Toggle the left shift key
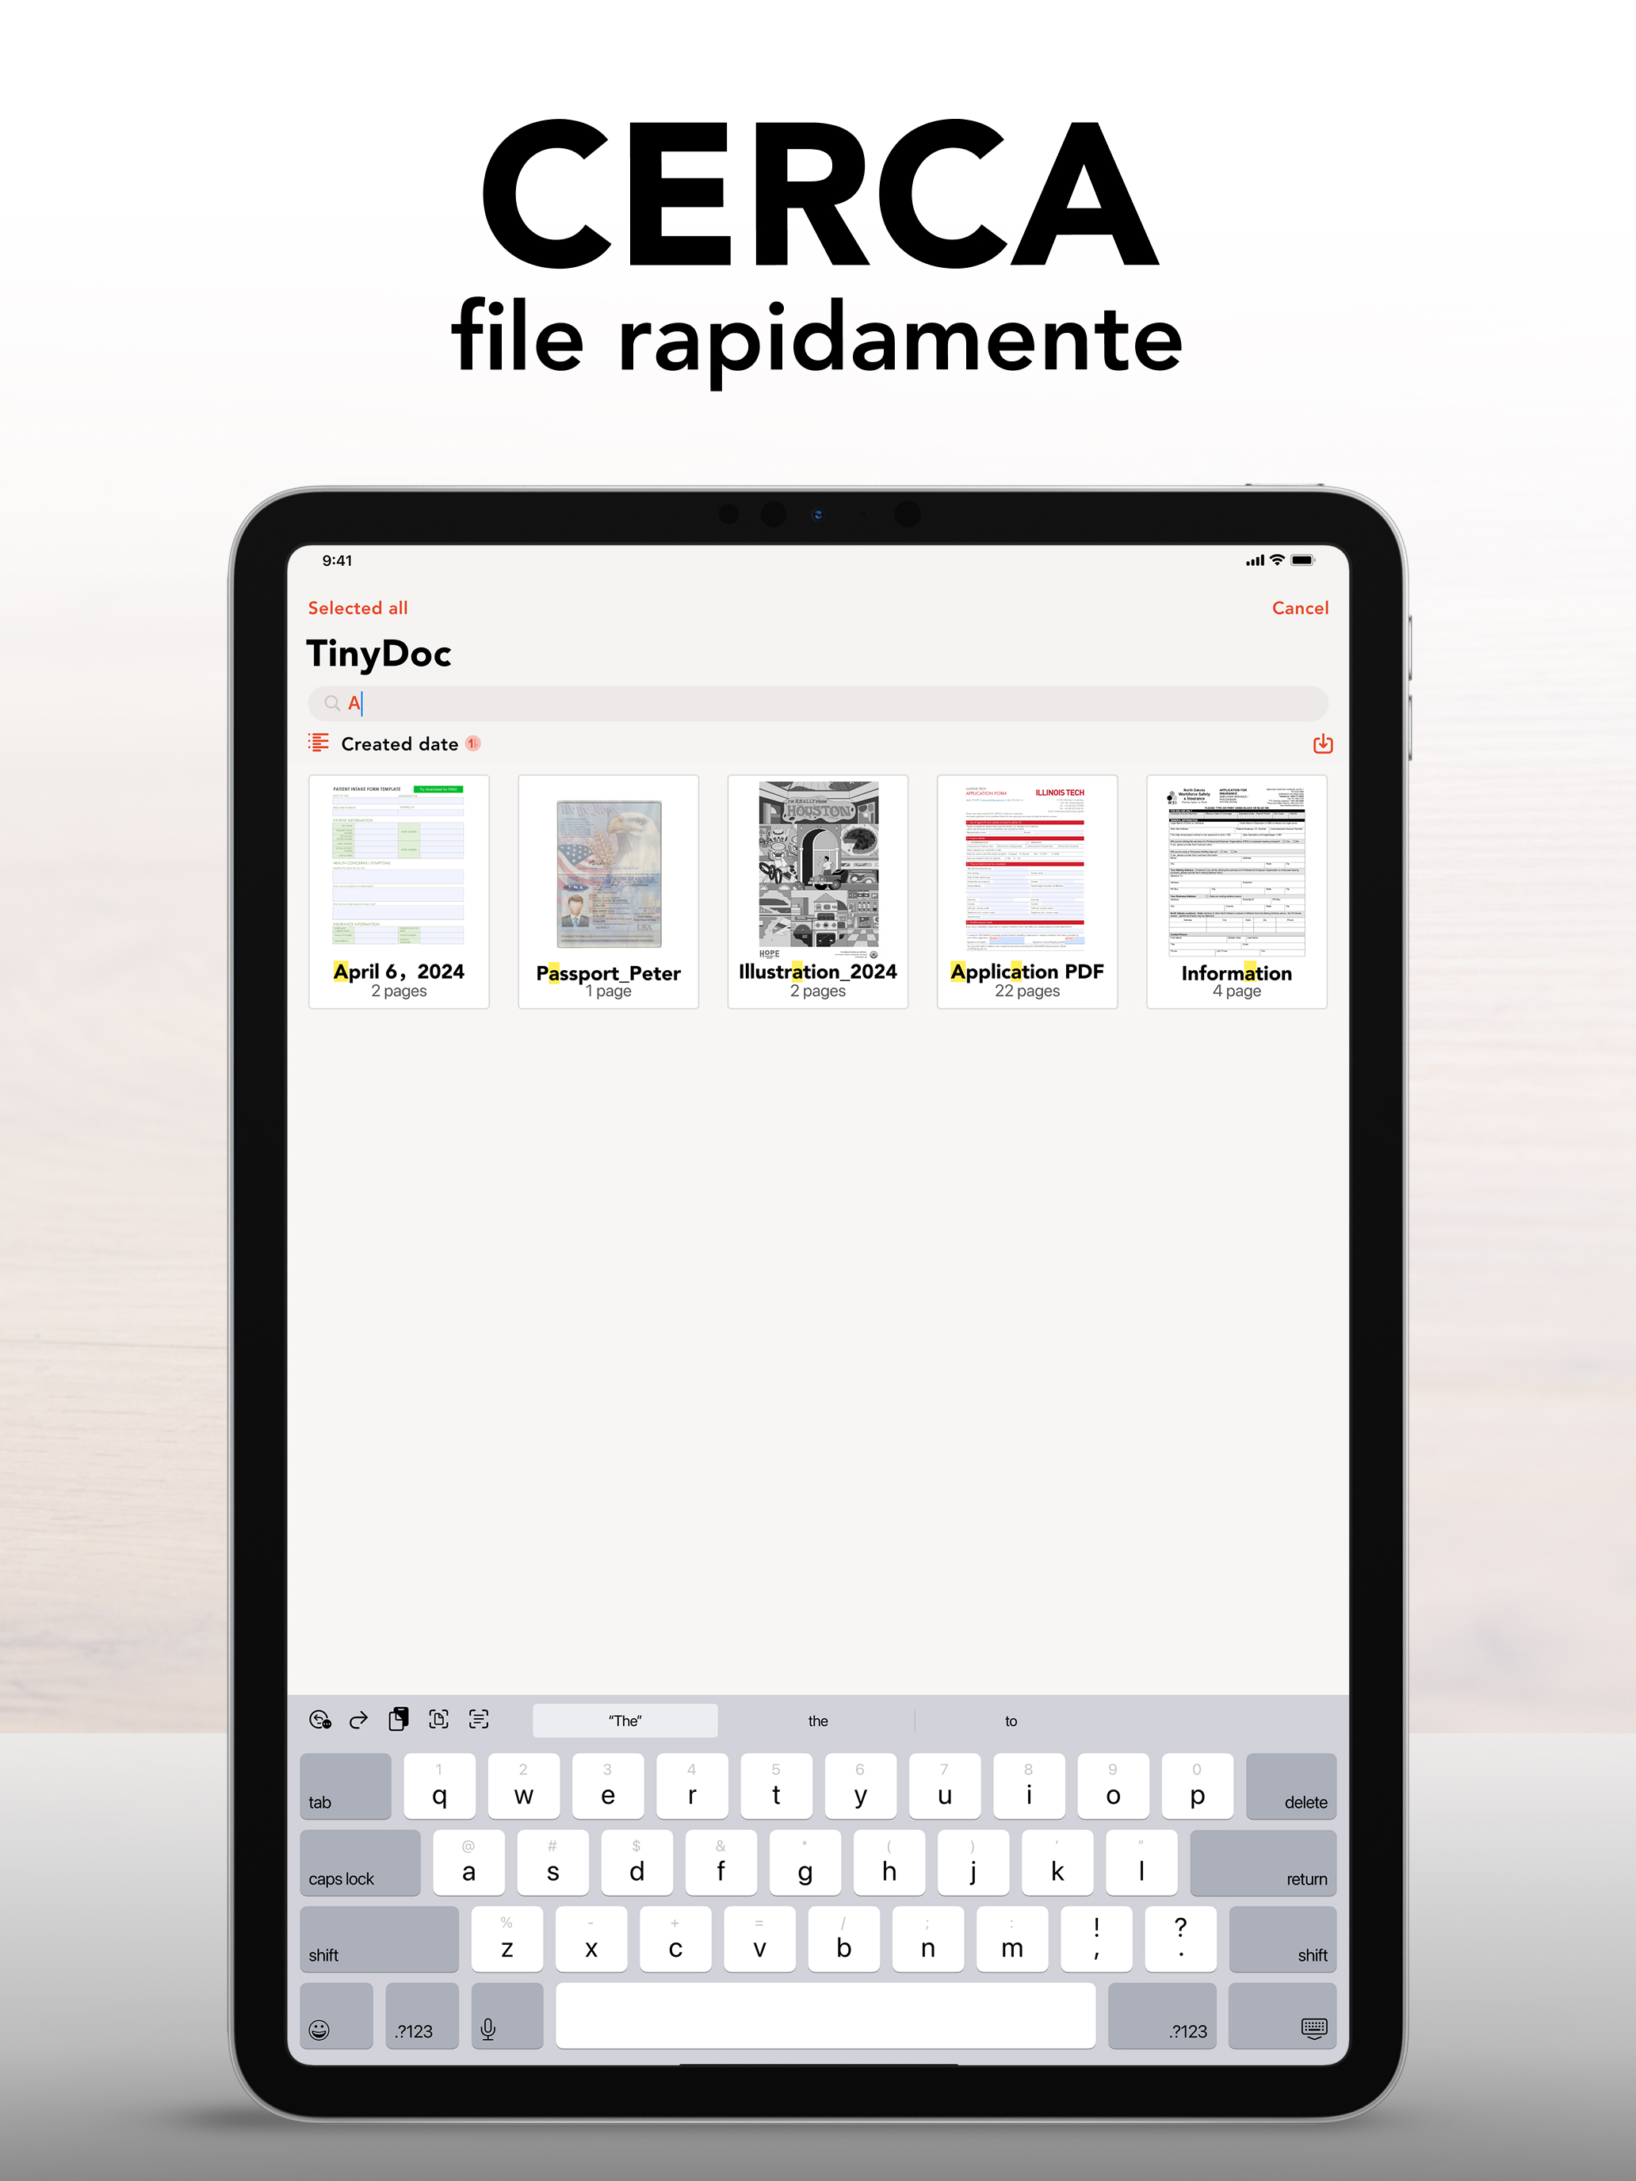This screenshot has height=2181, width=1636. pyautogui.click(x=379, y=1939)
